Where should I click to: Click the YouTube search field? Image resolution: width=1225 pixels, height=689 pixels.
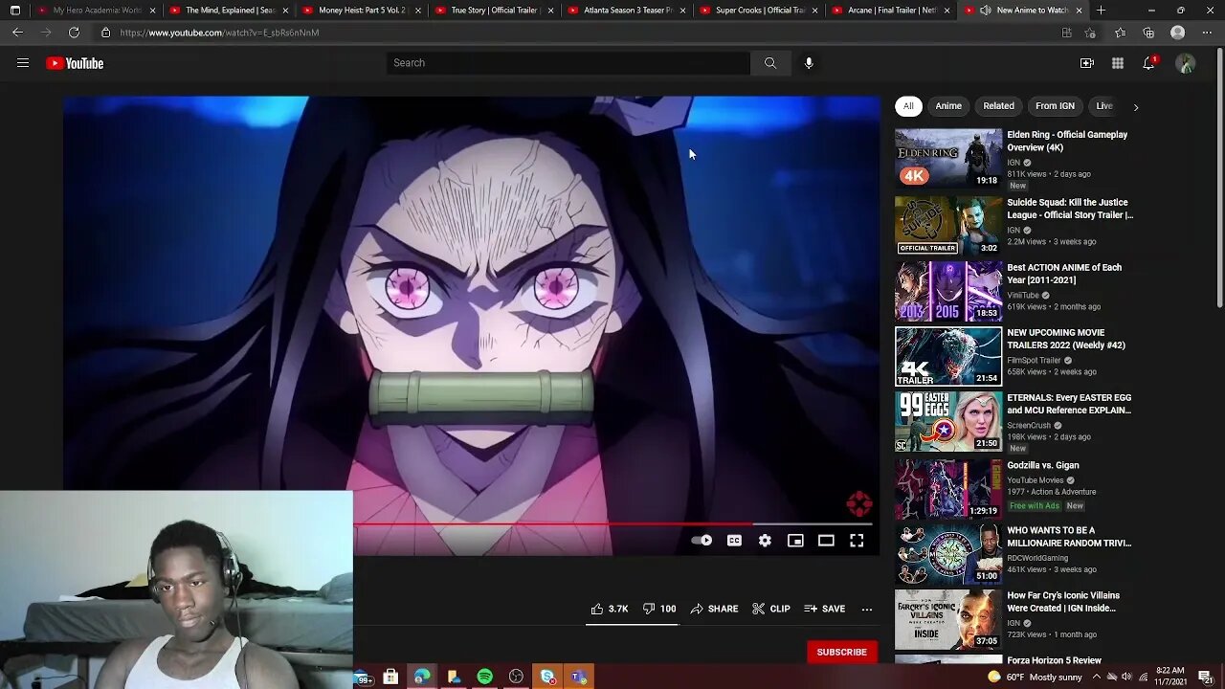click(568, 63)
